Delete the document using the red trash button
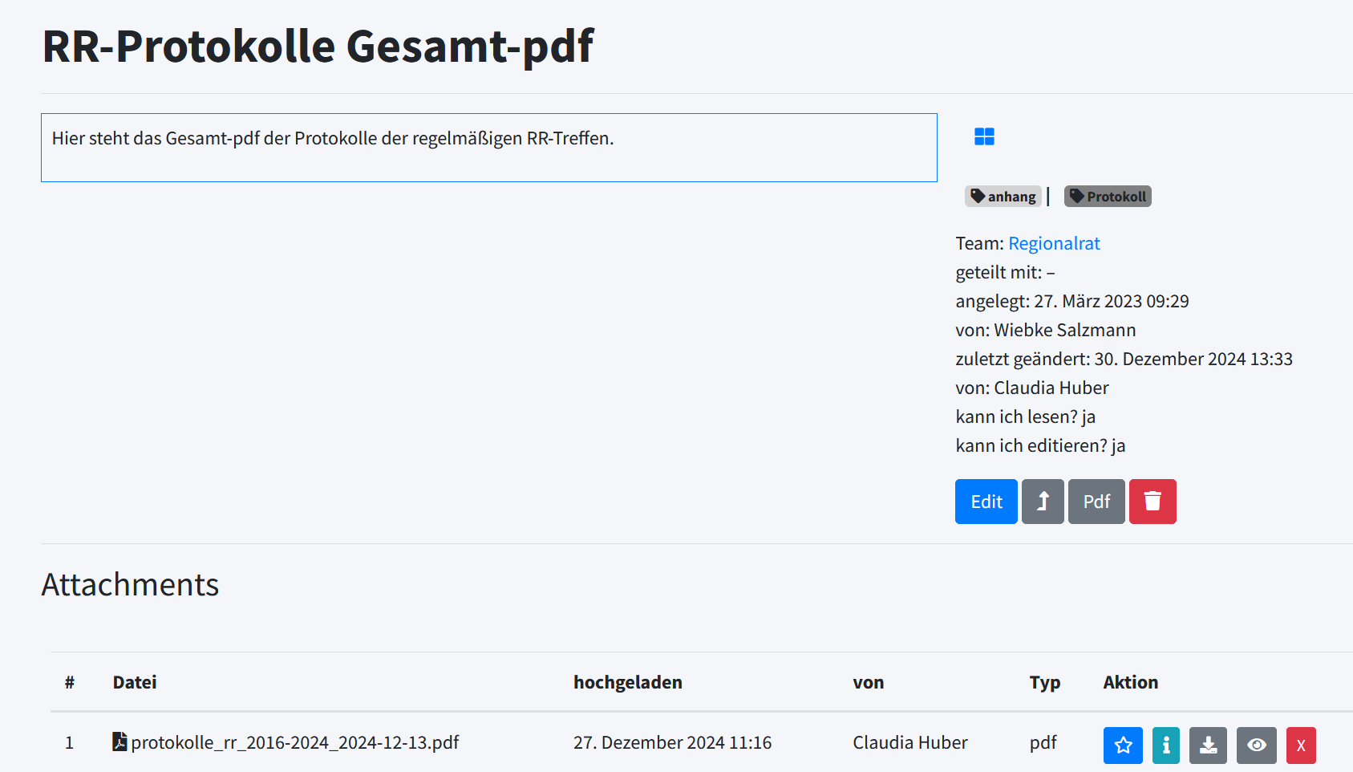 point(1152,502)
